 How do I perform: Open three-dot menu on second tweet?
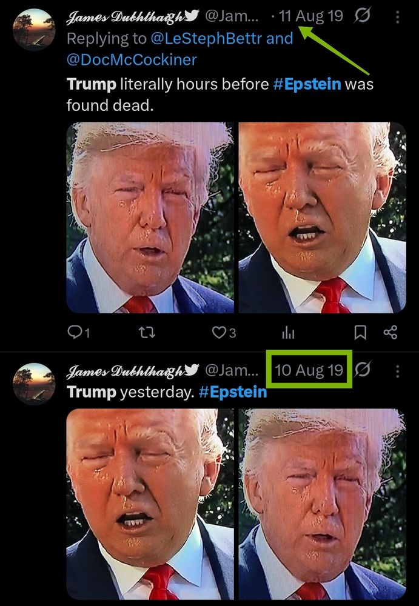[x=397, y=371]
